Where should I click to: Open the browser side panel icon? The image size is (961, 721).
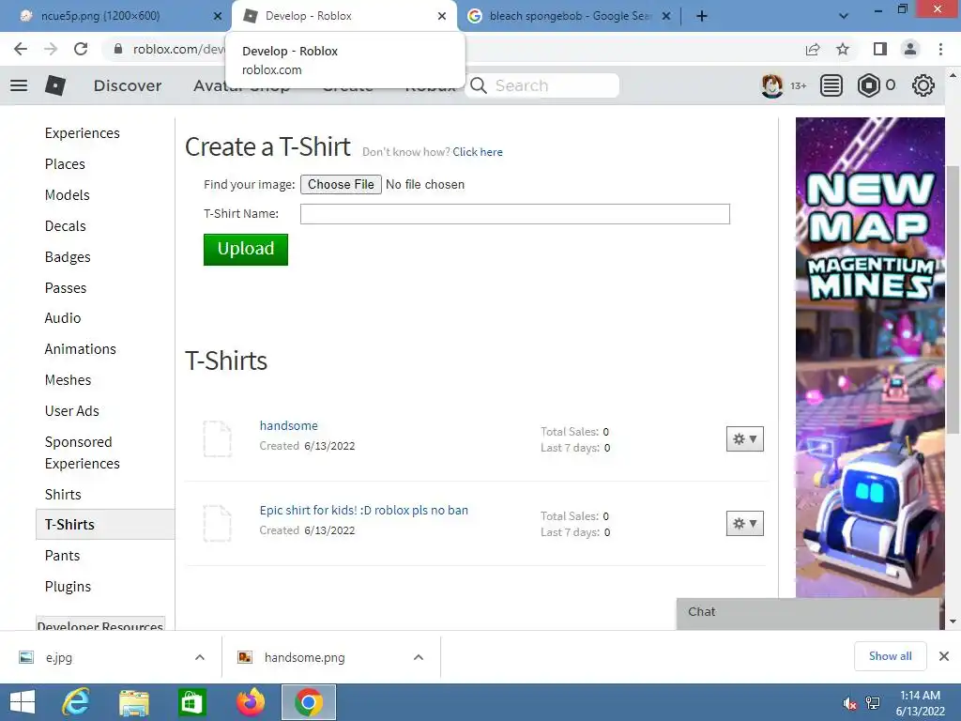[x=880, y=49]
